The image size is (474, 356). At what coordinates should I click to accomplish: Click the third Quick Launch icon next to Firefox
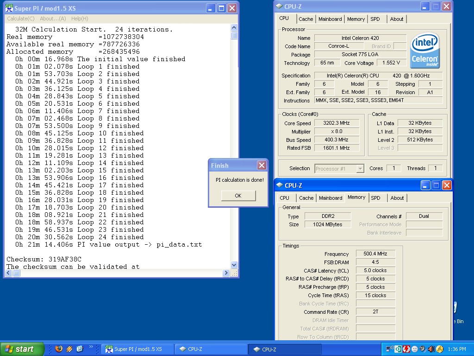(x=80, y=349)
